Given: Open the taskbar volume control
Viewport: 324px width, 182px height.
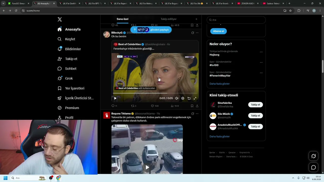Looking at the screenshot, I should 308,178.
